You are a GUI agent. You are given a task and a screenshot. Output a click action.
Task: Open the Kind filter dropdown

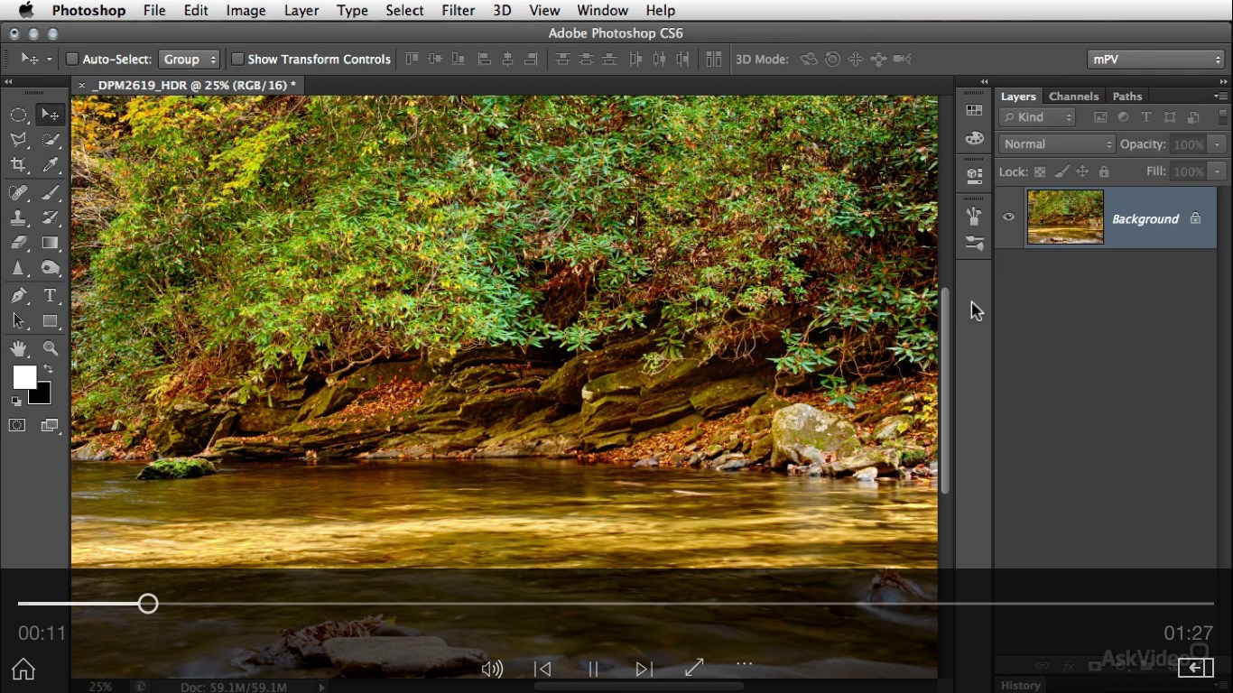tap(1037, 117)
